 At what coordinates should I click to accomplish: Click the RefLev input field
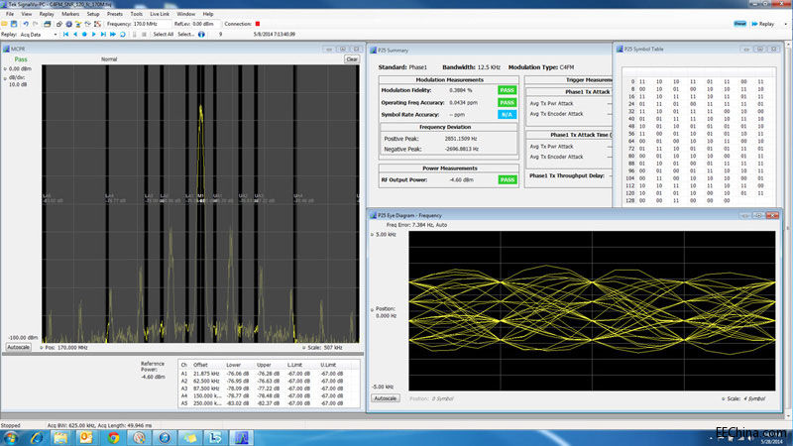205,24
